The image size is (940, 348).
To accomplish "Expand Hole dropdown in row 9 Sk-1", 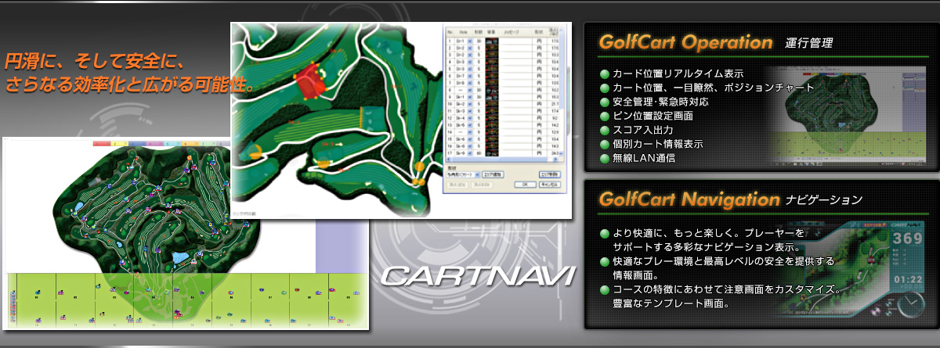I will click(x=470, y=97).
